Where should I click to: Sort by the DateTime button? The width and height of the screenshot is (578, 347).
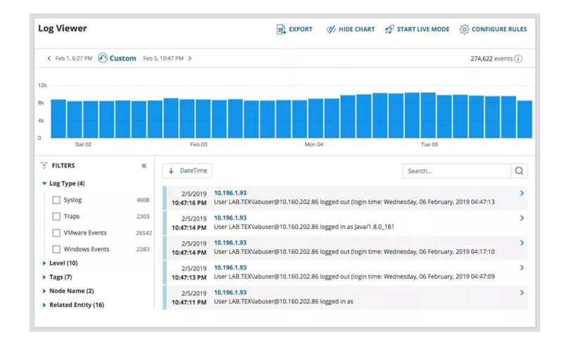[187, 170]
